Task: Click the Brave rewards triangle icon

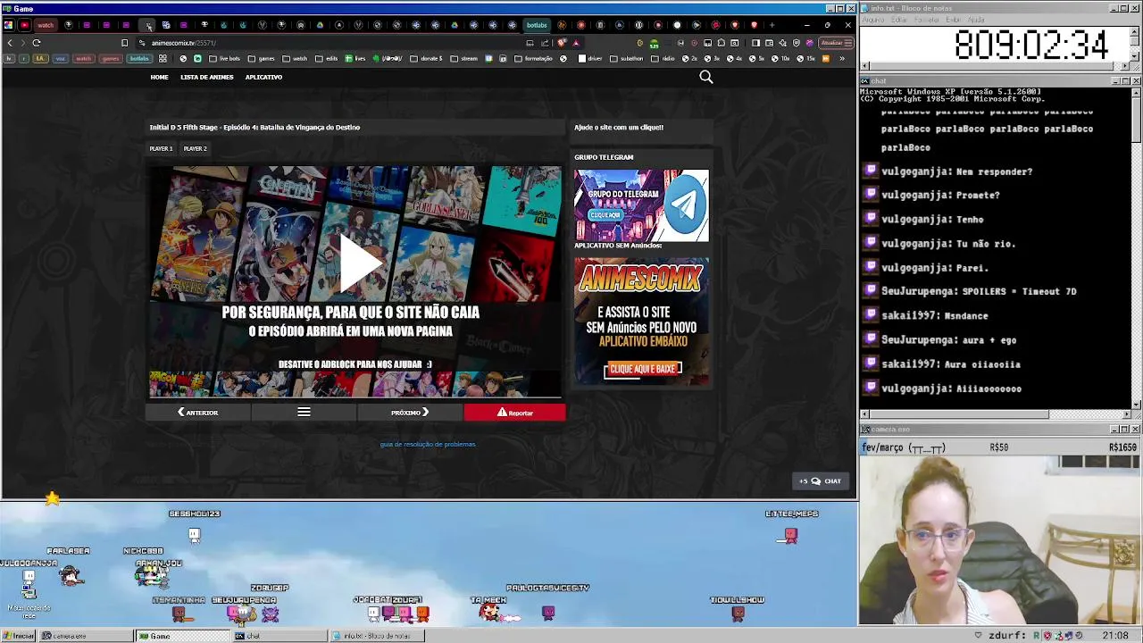Action: pyautogui.click(x=576, y=43)
